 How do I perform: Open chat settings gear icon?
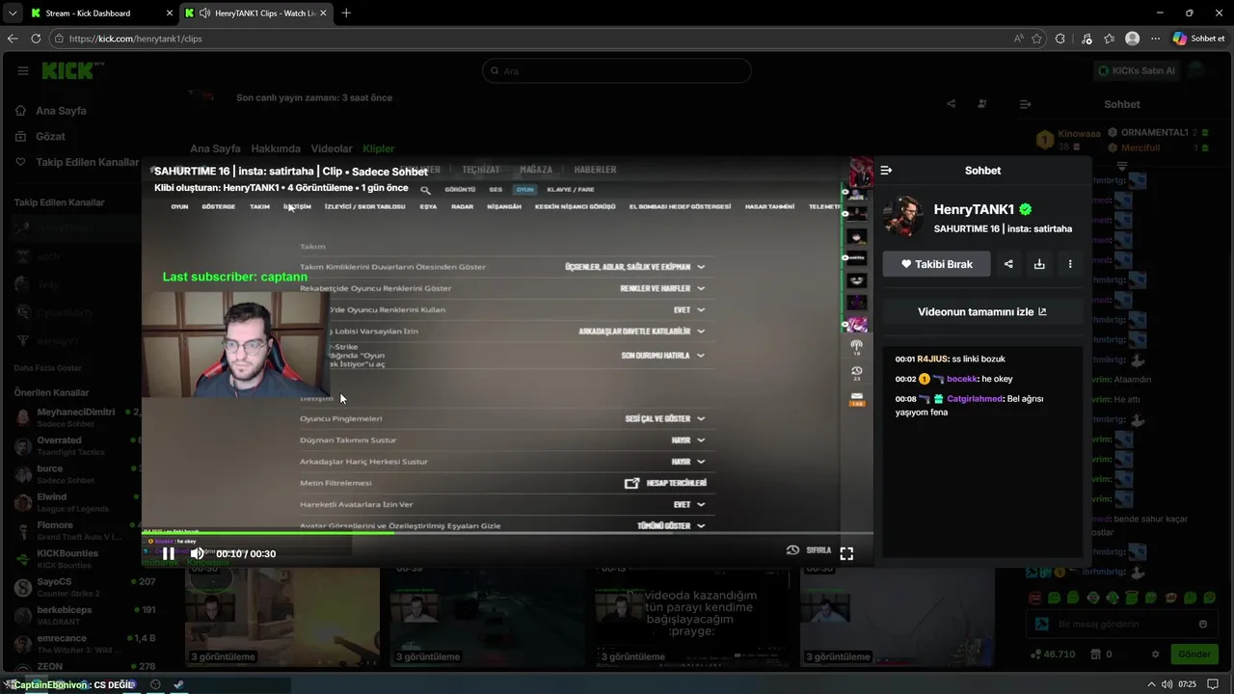coord(1154,654)
